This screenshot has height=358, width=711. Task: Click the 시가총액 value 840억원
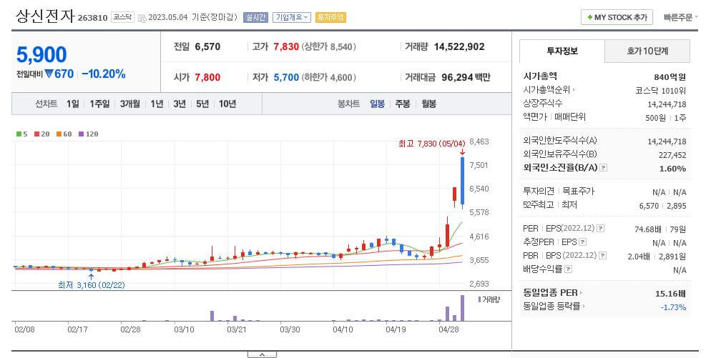(670, 77)
